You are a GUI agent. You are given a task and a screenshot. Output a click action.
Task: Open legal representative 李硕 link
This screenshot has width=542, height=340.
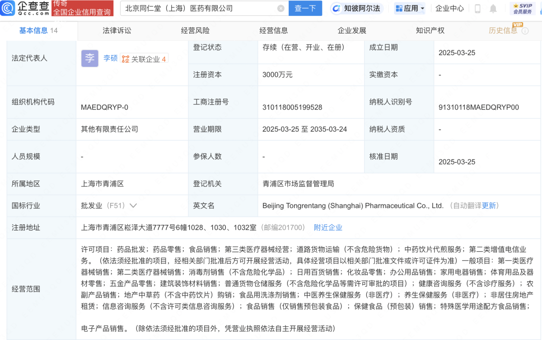coord(111,58)
